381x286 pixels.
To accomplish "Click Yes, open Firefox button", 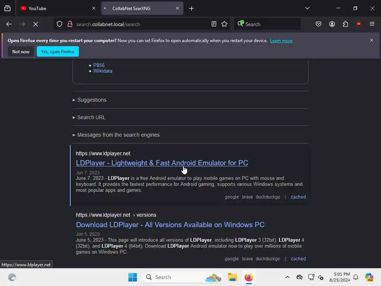I will 58,51.
